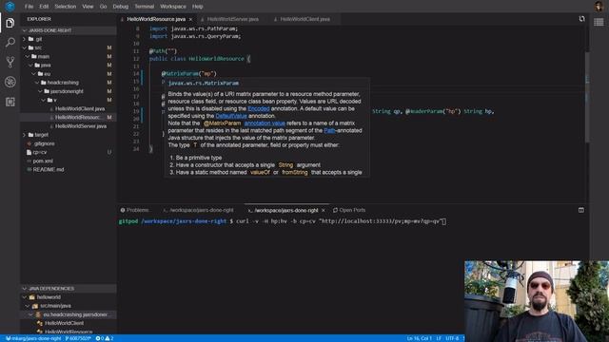
Task: Click mkarg/jaxrs-done-right in status bar
Action: (x=33, y=338)
